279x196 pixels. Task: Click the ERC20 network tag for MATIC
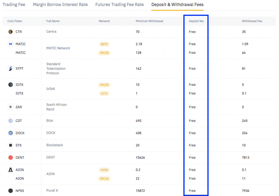point(104,53)
